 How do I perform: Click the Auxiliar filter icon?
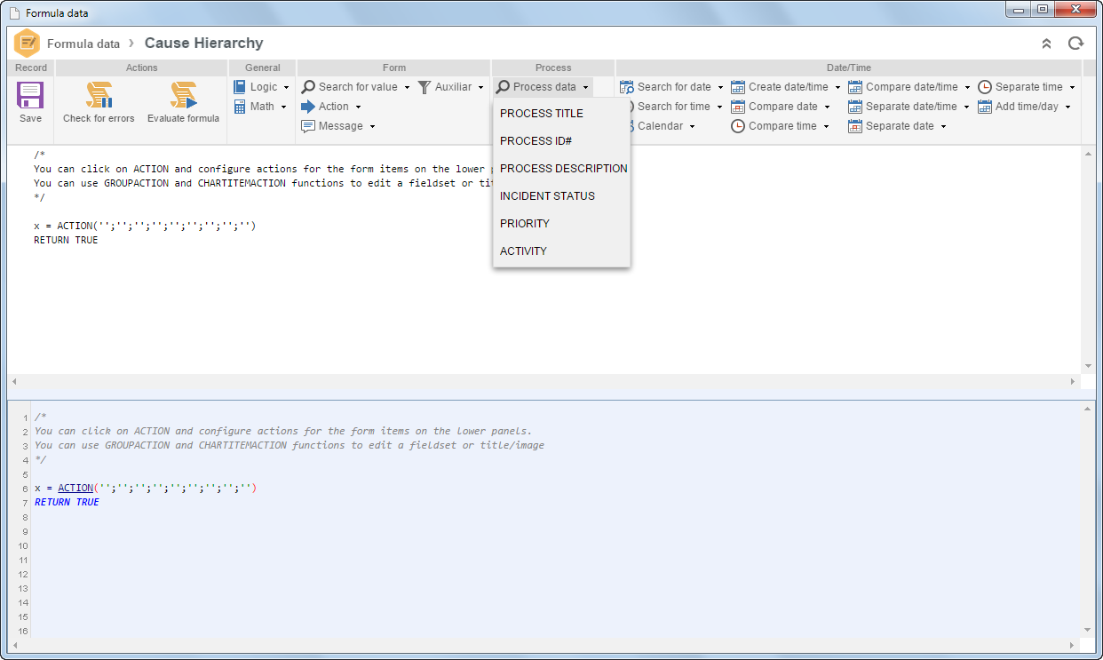coord(425,87)
